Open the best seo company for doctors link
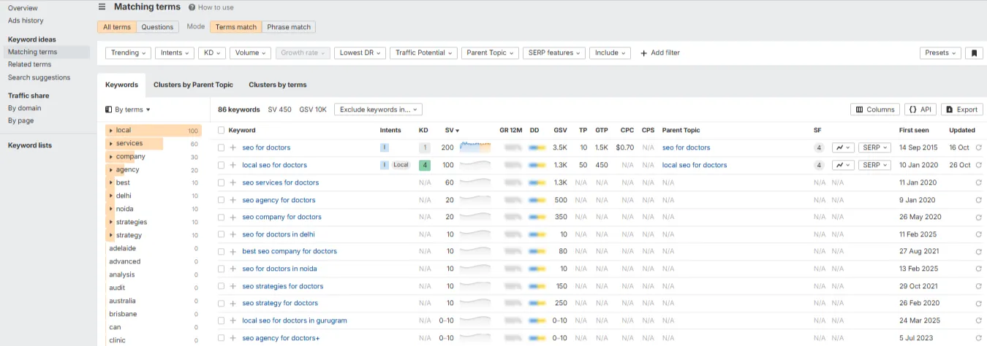 289,251
